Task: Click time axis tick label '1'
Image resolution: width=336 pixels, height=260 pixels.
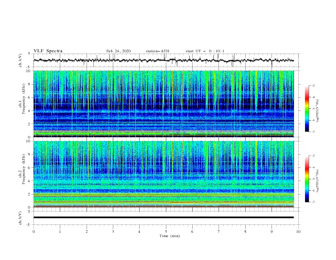Action: (60, 232)
